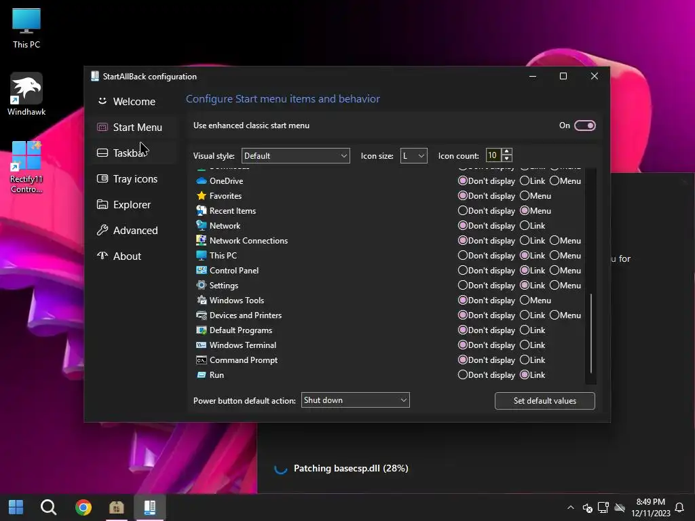The image size is (695, 521).
Task: Open the Rectify11 Control desktop shortcut
Action: pos(26,167)
